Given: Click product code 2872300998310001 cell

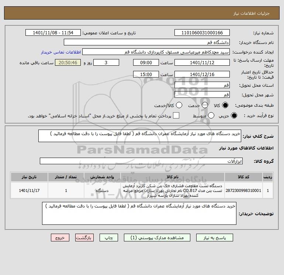Looking at the screenshot, I should [243, 190].
